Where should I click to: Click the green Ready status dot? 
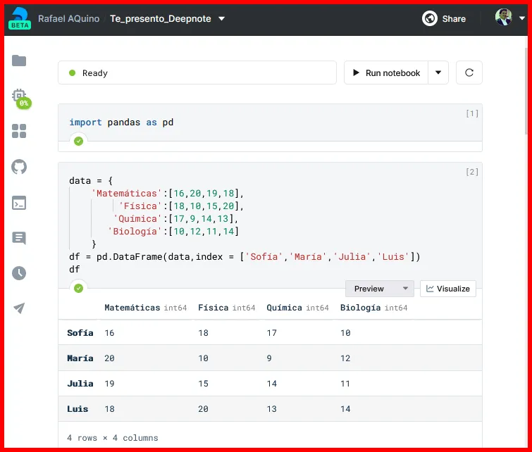coord(72,73)
